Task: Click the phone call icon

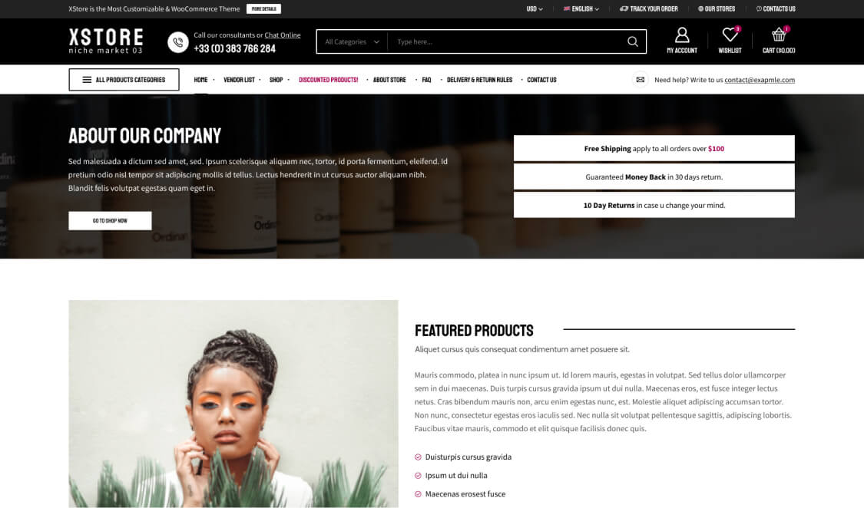Action: tap(178, 42)
